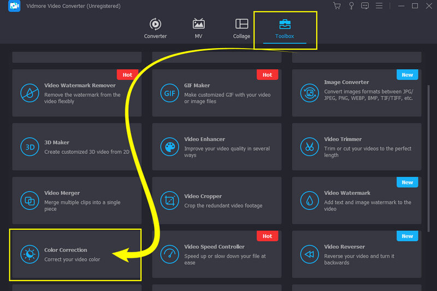Launch the GIF Maker tool
Screen dimensions: 437x291
(x=217, y=93)
